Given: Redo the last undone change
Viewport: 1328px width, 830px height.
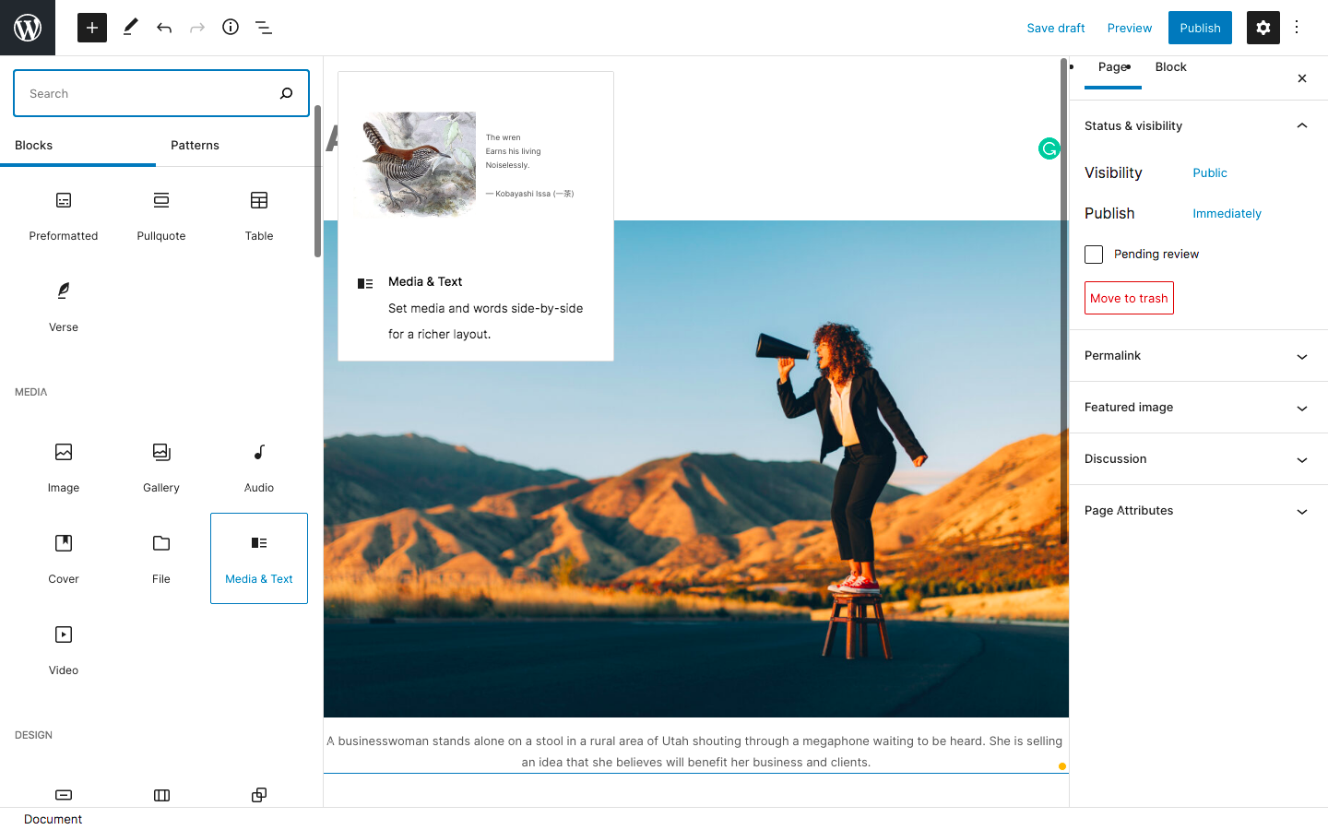Looking at the screenshot, I should tap(197, 28).
